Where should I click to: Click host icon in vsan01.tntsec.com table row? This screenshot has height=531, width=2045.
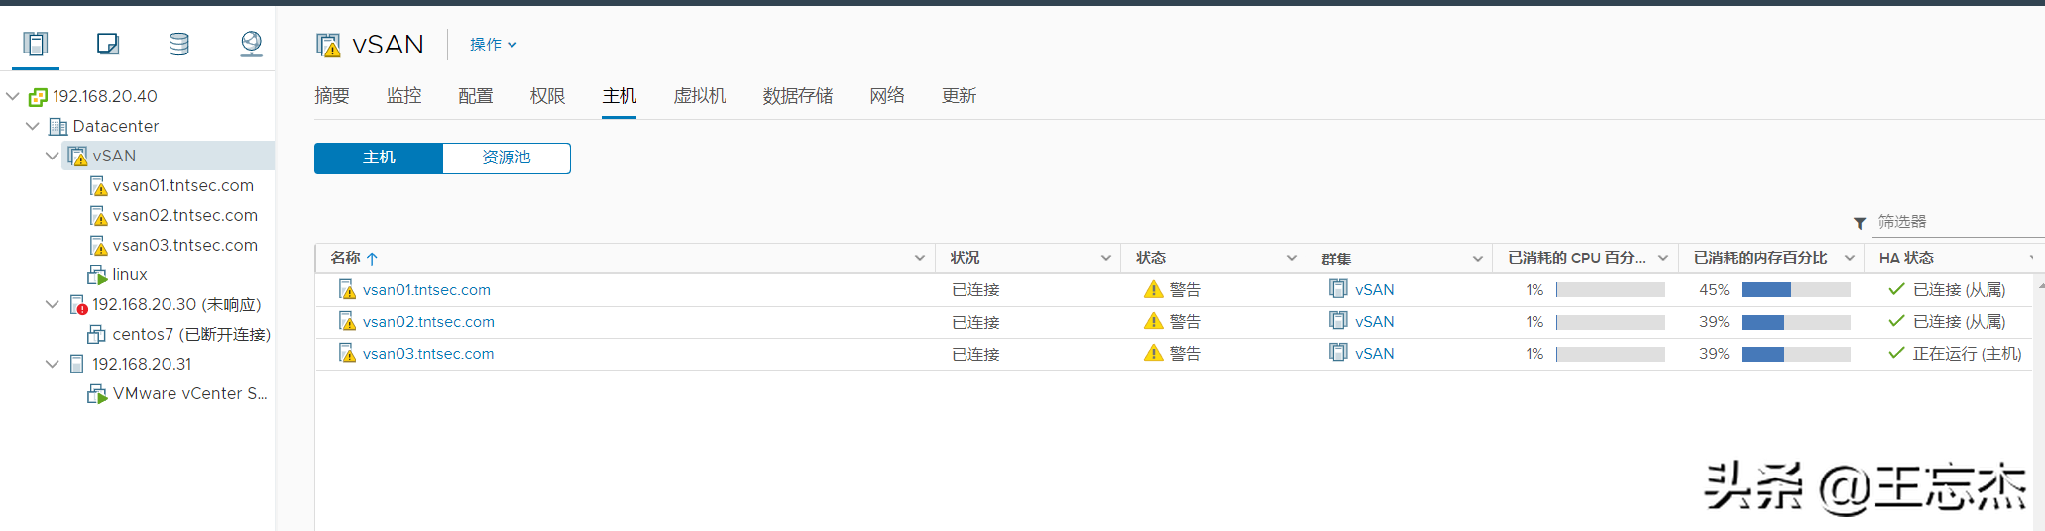347,289
